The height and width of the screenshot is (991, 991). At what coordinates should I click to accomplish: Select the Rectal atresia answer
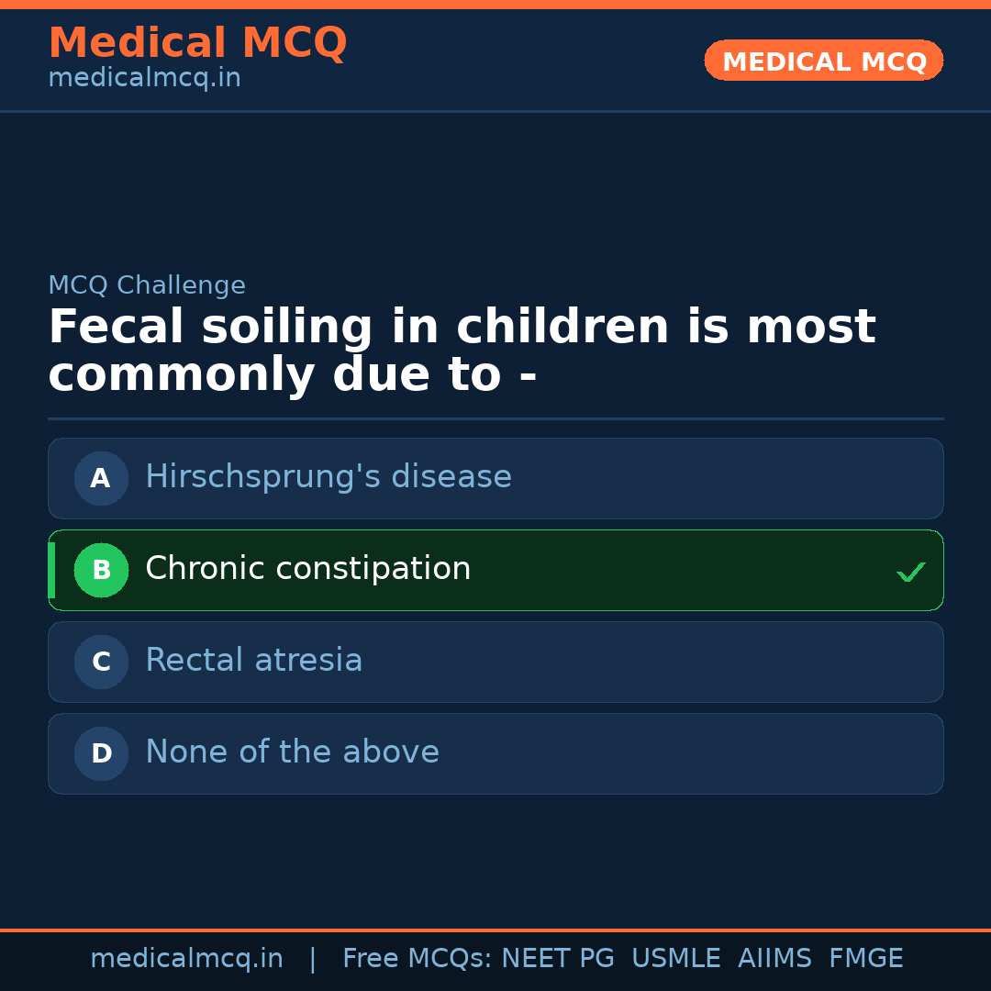(x=253, y=661)
